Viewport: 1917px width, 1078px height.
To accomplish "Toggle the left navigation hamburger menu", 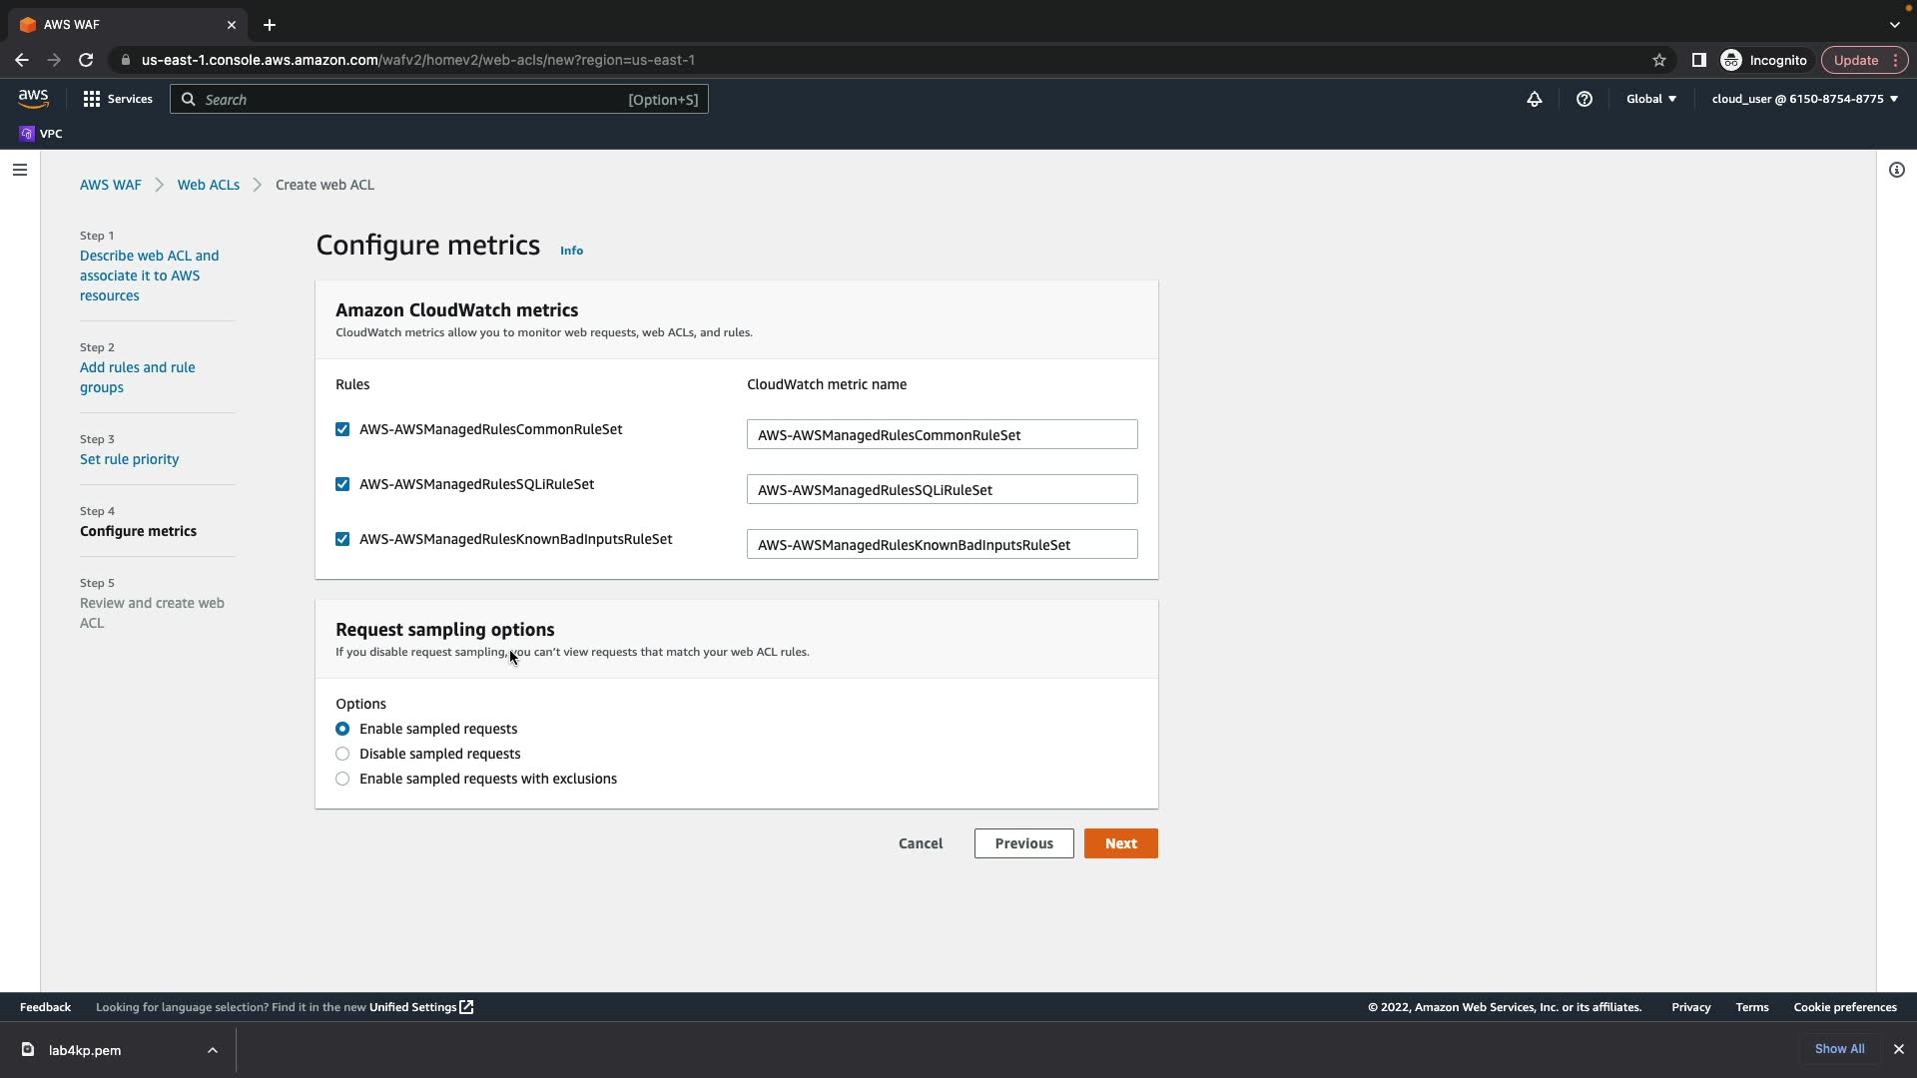I will (x=20, y=170).
